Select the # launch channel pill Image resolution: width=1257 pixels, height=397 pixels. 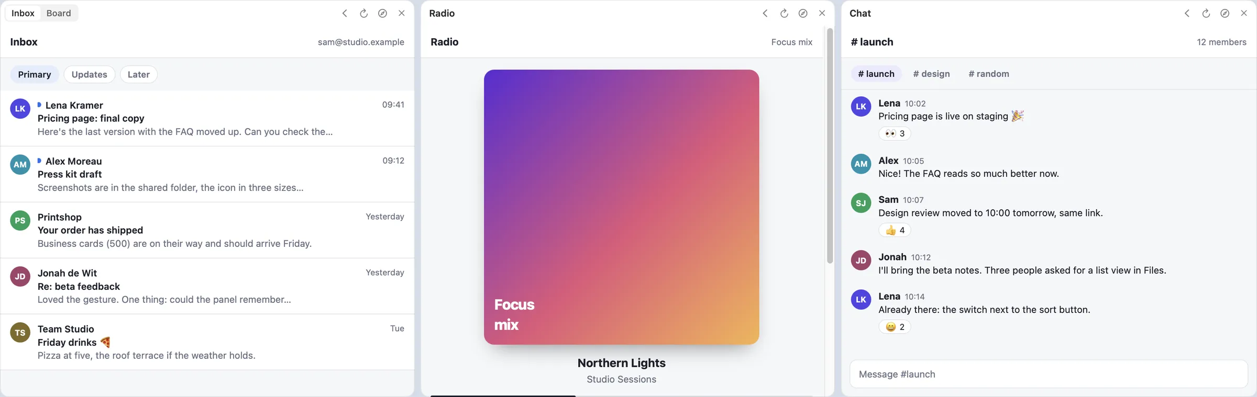876,74
